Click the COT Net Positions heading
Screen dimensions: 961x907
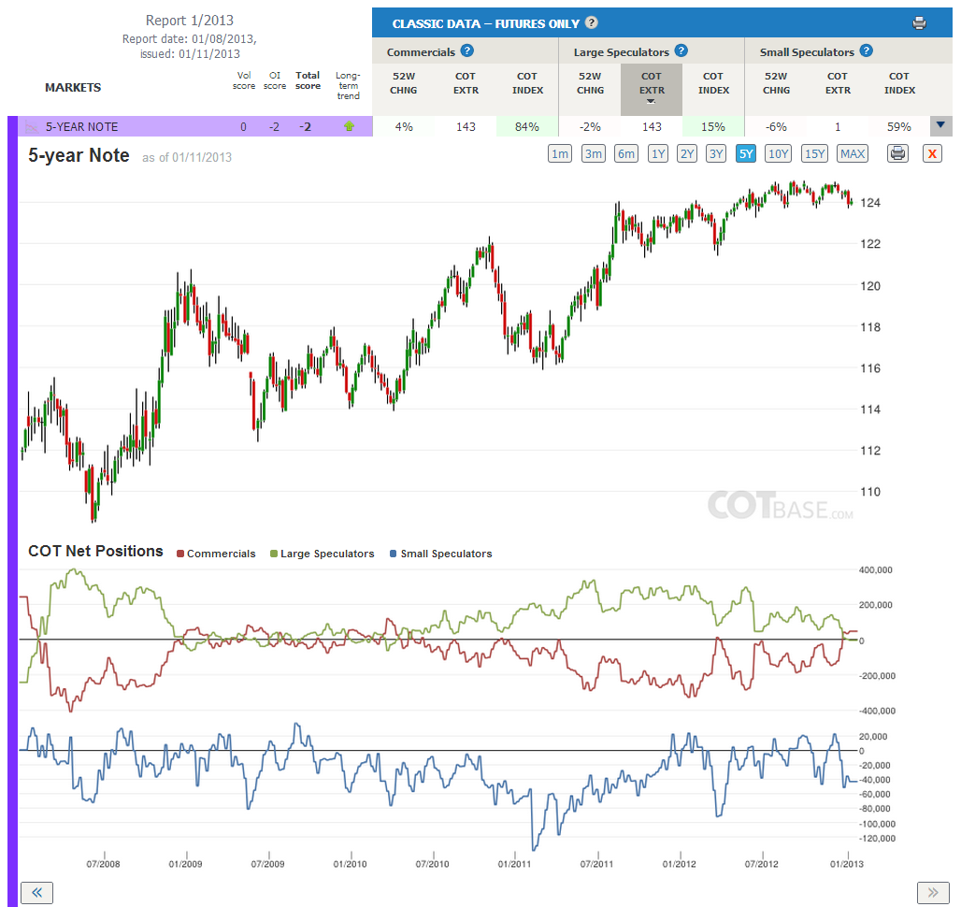coord(95,551)
